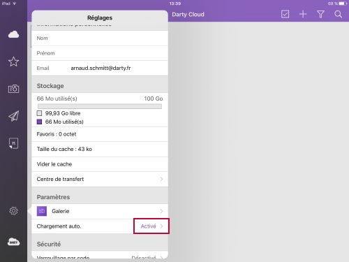Tap the battery indicator in status bar
349x262 pixels.
(x=343, y=3)
